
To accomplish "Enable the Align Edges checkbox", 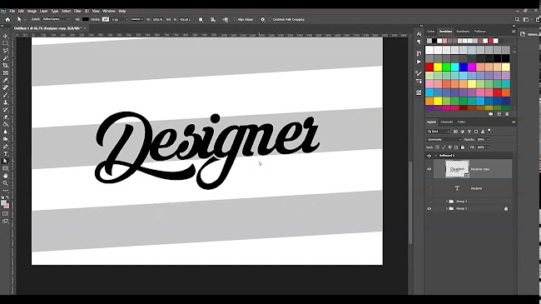I will 235,20.
